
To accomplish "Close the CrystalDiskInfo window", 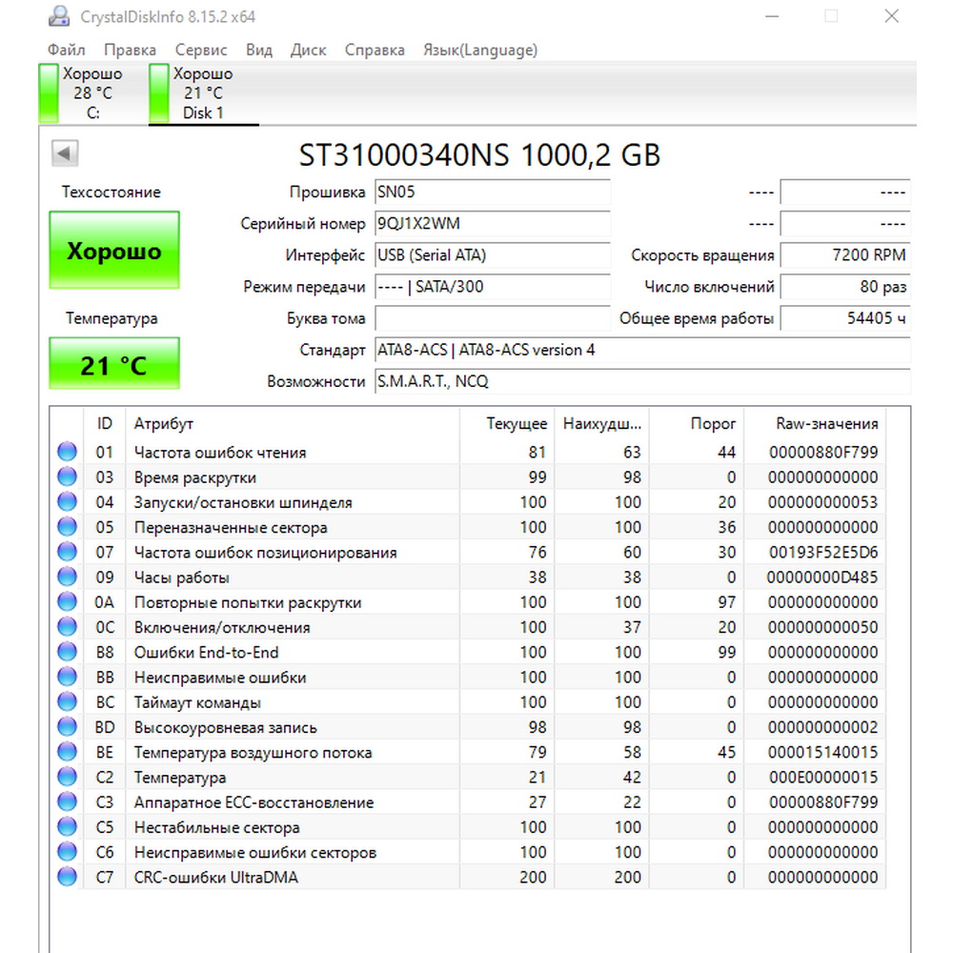I will click(x=891, y=16).
